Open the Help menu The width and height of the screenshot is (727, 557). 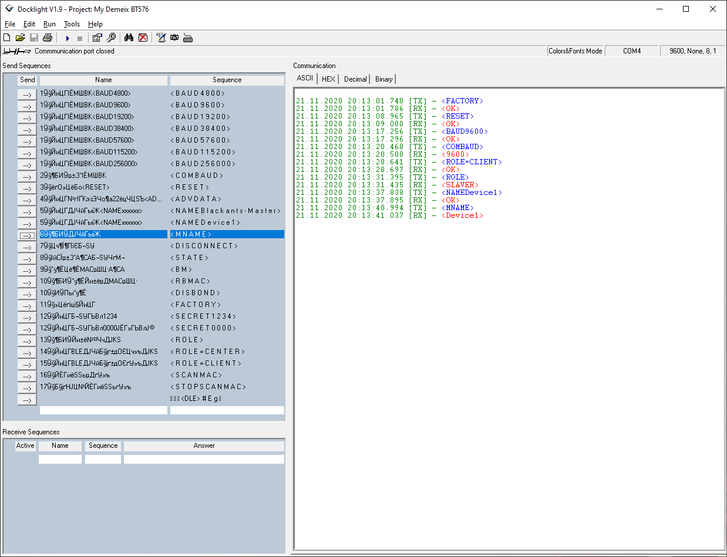coord(95,24)
